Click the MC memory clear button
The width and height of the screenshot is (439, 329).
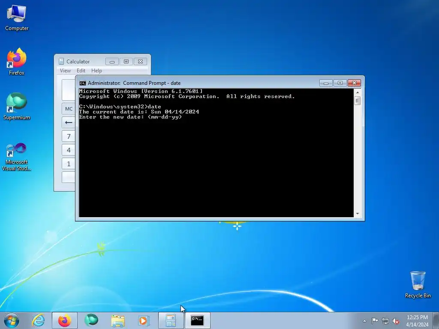[69, 109]
